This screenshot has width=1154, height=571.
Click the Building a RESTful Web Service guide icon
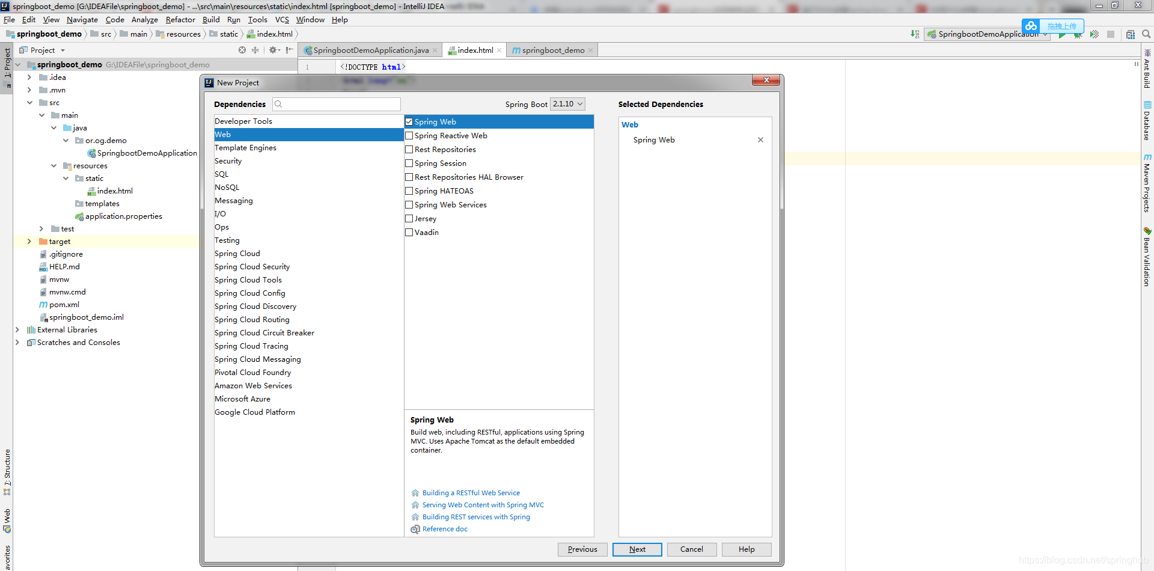pos(415,493)
